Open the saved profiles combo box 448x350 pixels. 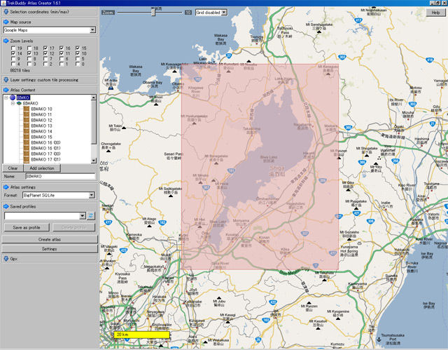click(x=83, y=216)
